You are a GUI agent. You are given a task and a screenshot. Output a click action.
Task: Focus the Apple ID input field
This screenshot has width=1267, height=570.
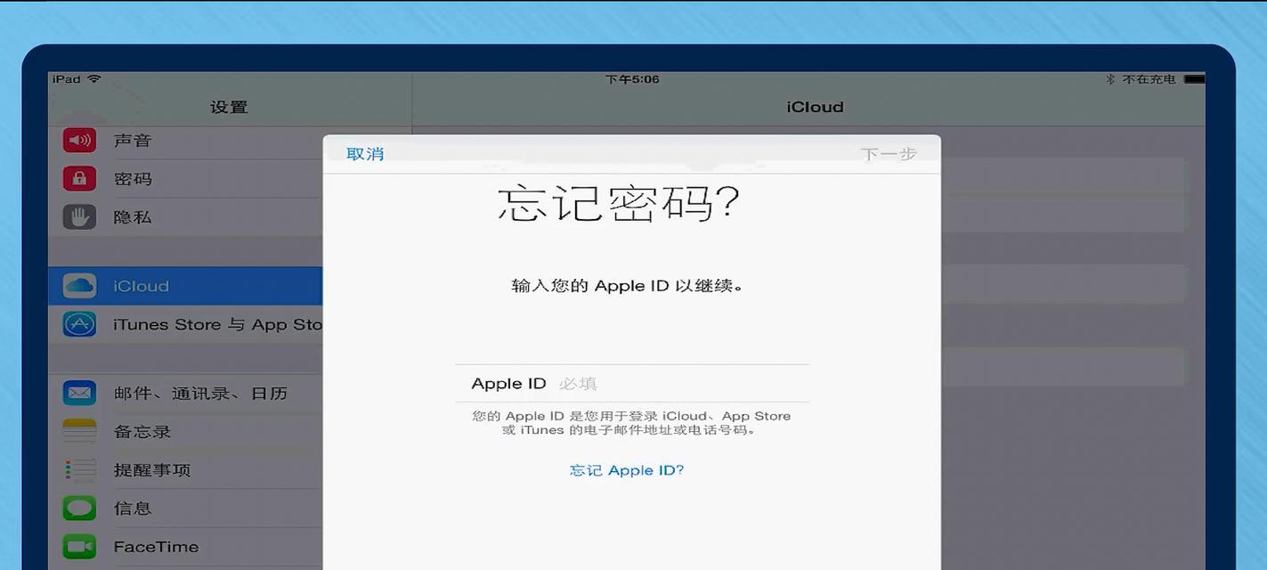(x=631, y=383)
